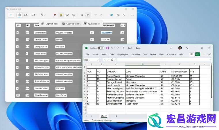Toggle the Text actions icon
The height and width of the screenshot is (130, 219).
coord(88,15)
